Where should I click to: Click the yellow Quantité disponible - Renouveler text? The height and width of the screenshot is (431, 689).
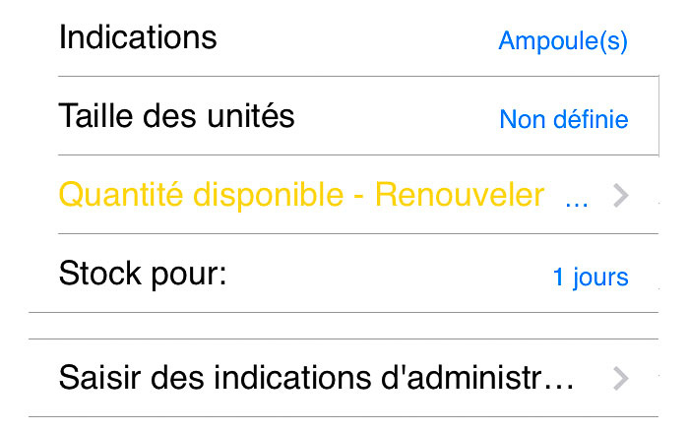coord(301,196)
